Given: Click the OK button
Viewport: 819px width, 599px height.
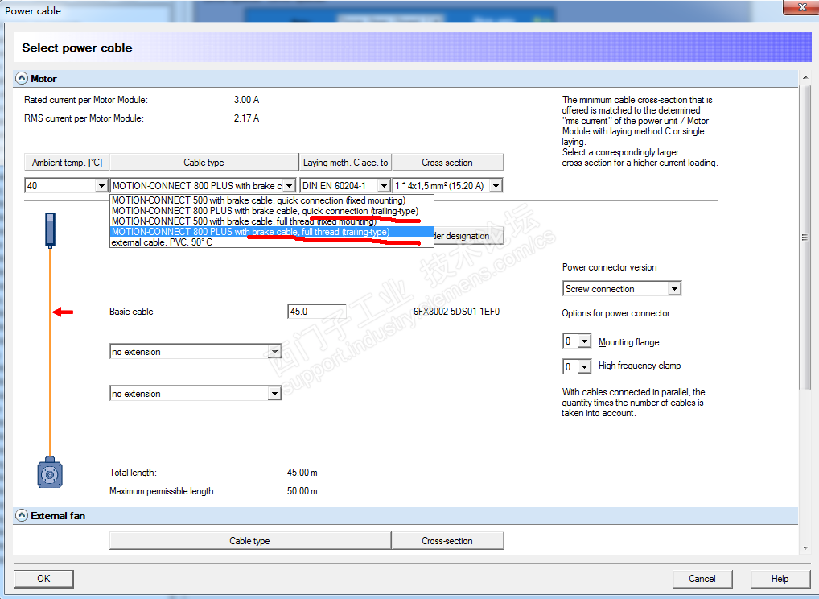Looking at the screenshot, I should tap(44, 579).
